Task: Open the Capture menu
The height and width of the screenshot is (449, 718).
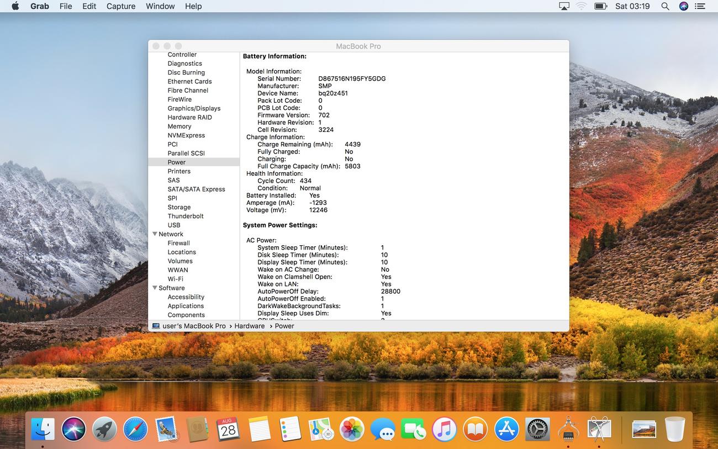Action: [x=121, y=6]
